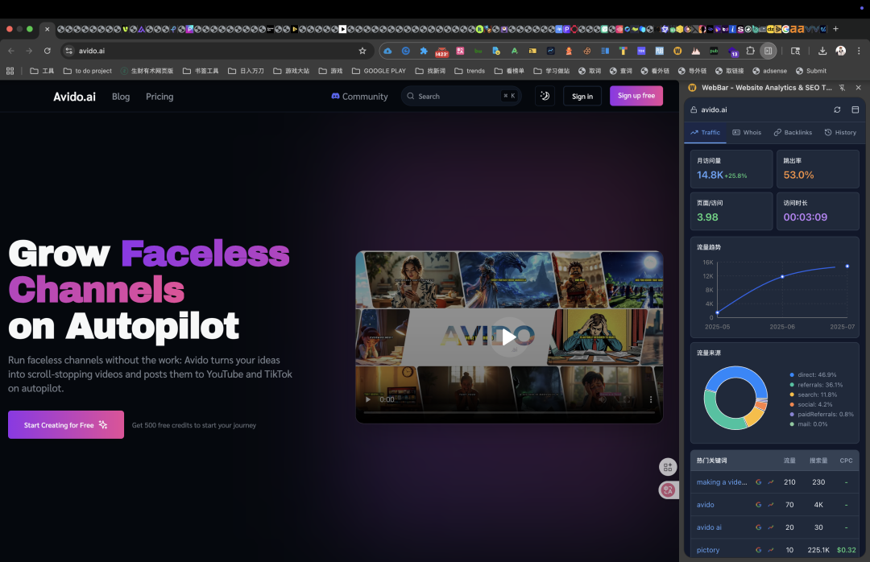Click the green pub extension icon

tap(714, 51)
